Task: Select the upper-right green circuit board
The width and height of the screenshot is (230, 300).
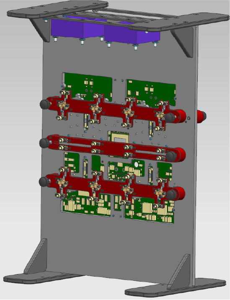Action: click(151, 92)
